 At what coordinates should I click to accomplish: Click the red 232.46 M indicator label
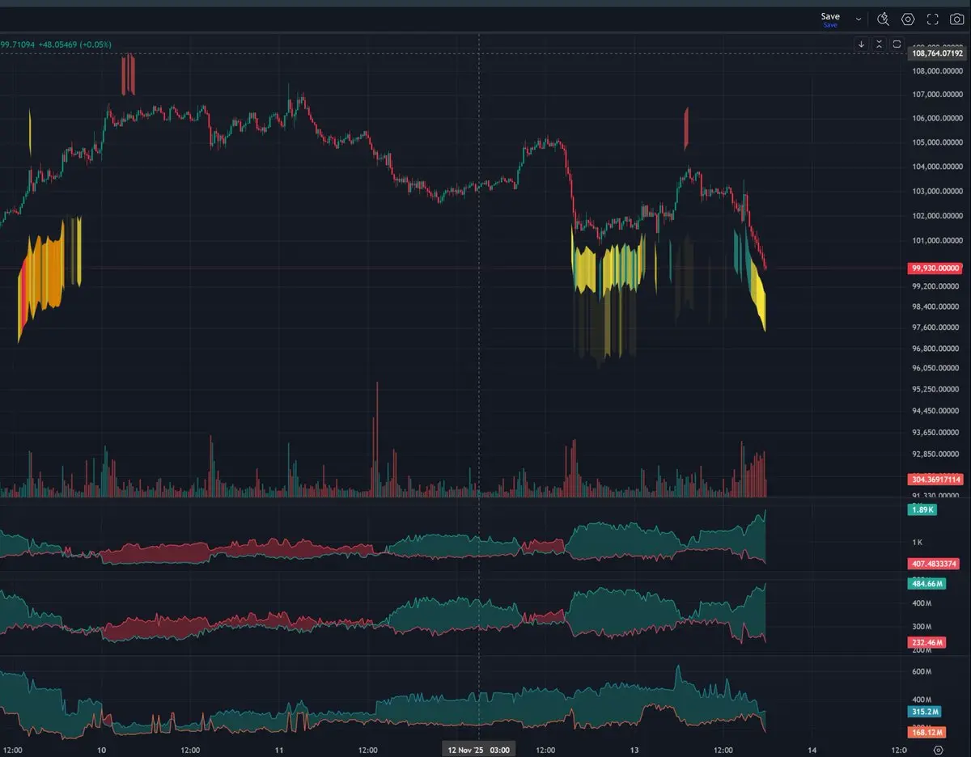pyautogui.click(x=927, y=642)
